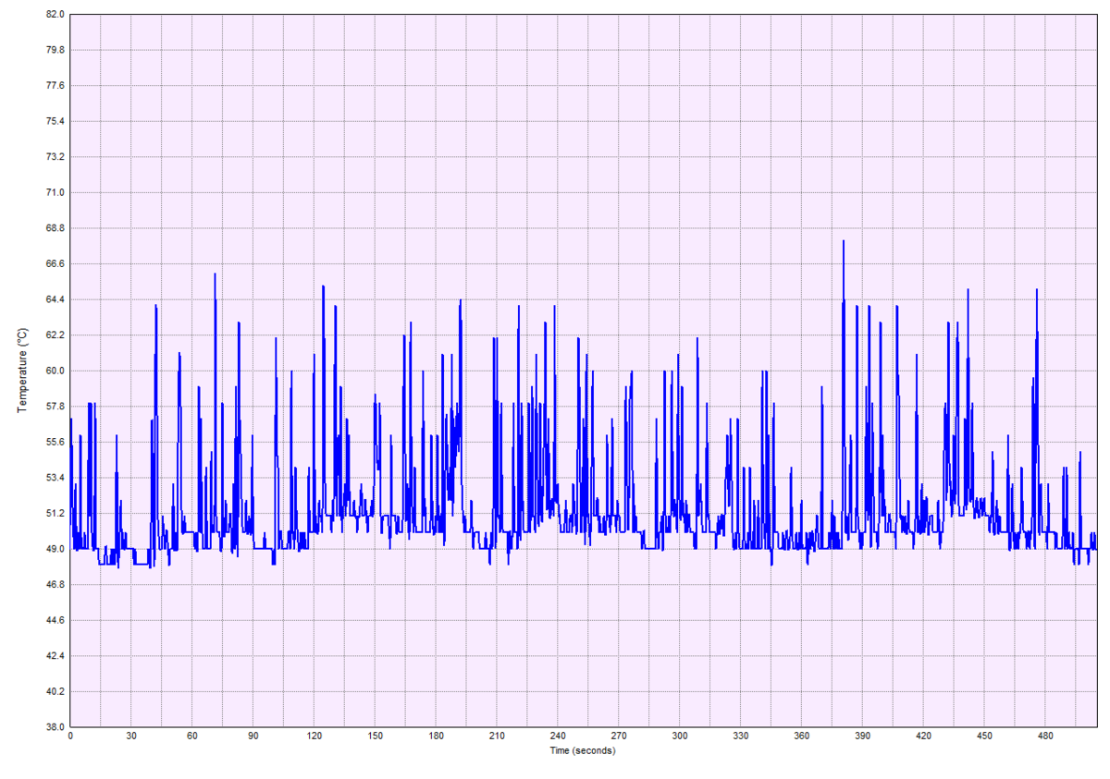Select the 79.8 temperature axis label

tap(55, 50)
